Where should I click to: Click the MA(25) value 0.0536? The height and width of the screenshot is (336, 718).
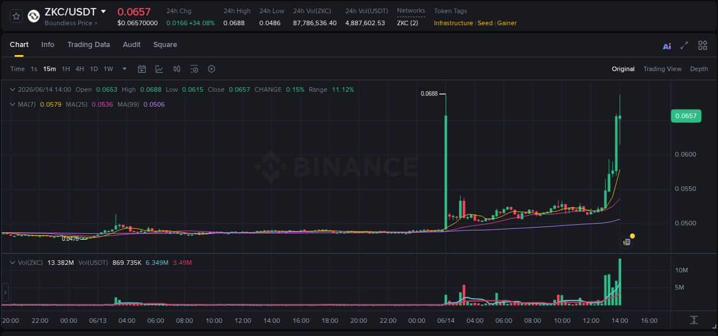coord(102,104)
